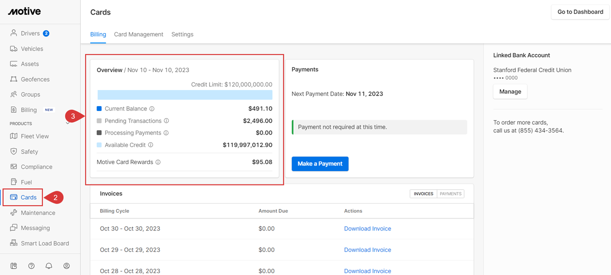Viewport: 611px width, 275px height.
Task: Select the INVOICES toggle option
Action: tap(423, 194)
